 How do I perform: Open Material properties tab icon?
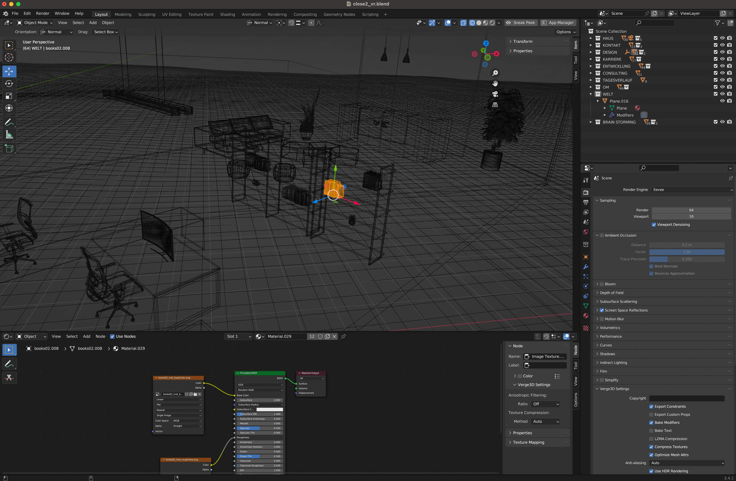(x=586, y=315)
